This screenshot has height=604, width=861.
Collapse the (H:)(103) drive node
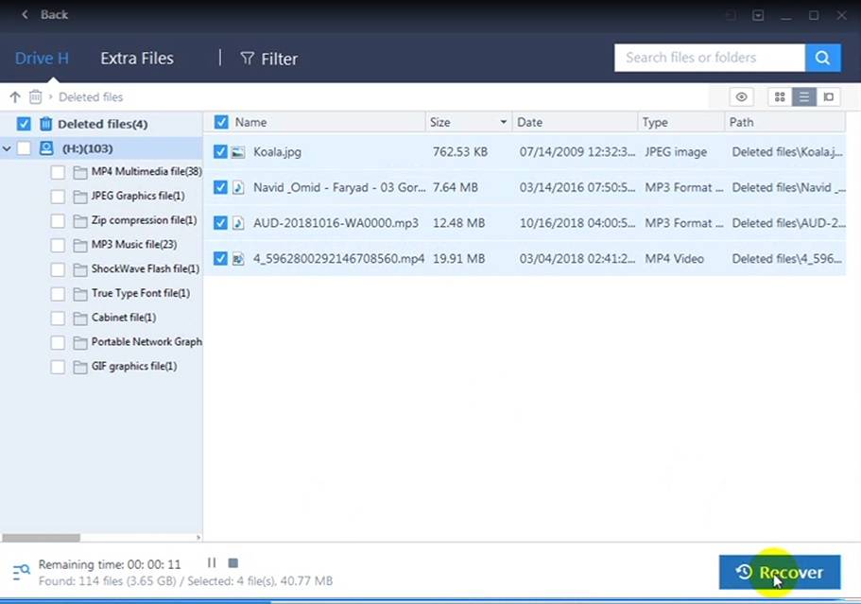click(x=7, y=148)
